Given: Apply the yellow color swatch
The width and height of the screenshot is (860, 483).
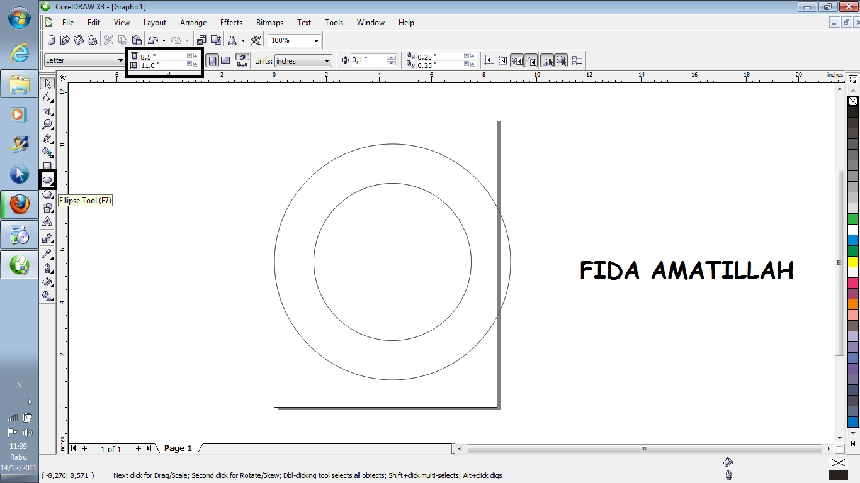Looking at the screenshot, I should [853, 261].
